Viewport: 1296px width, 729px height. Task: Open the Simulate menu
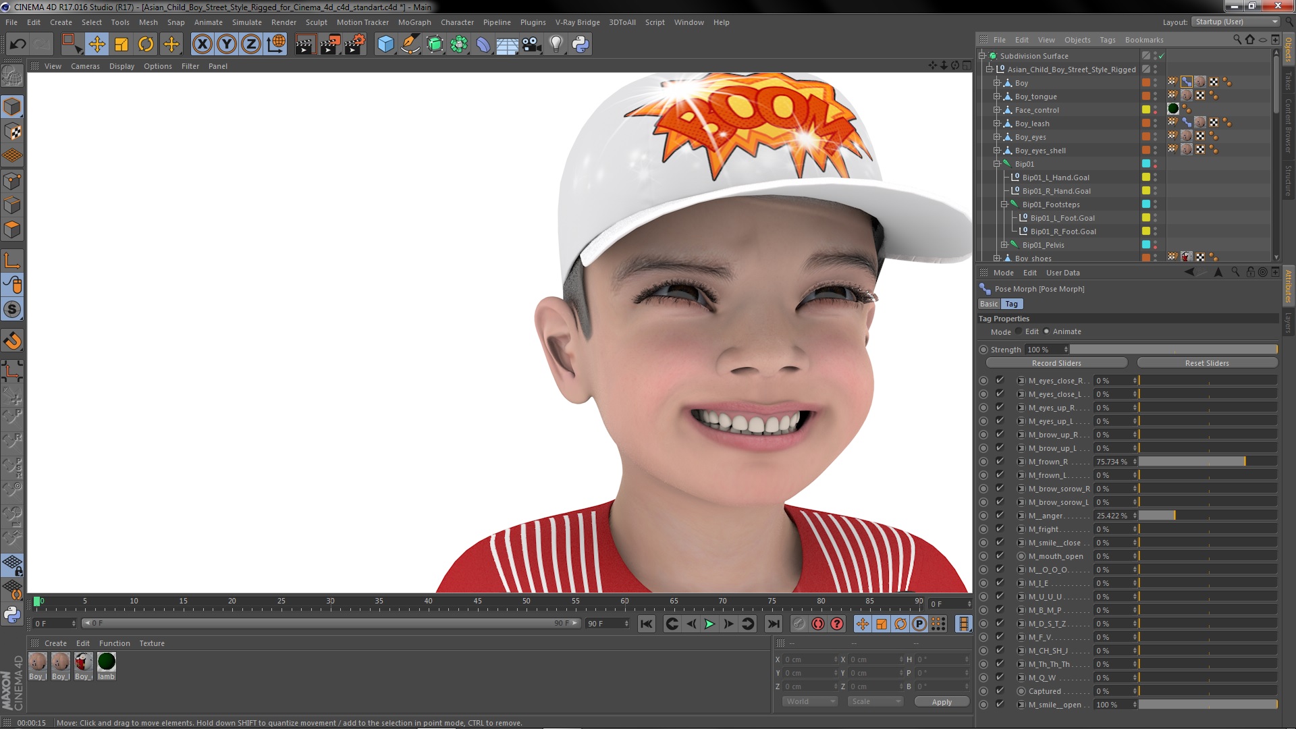(x=246, y=22)
